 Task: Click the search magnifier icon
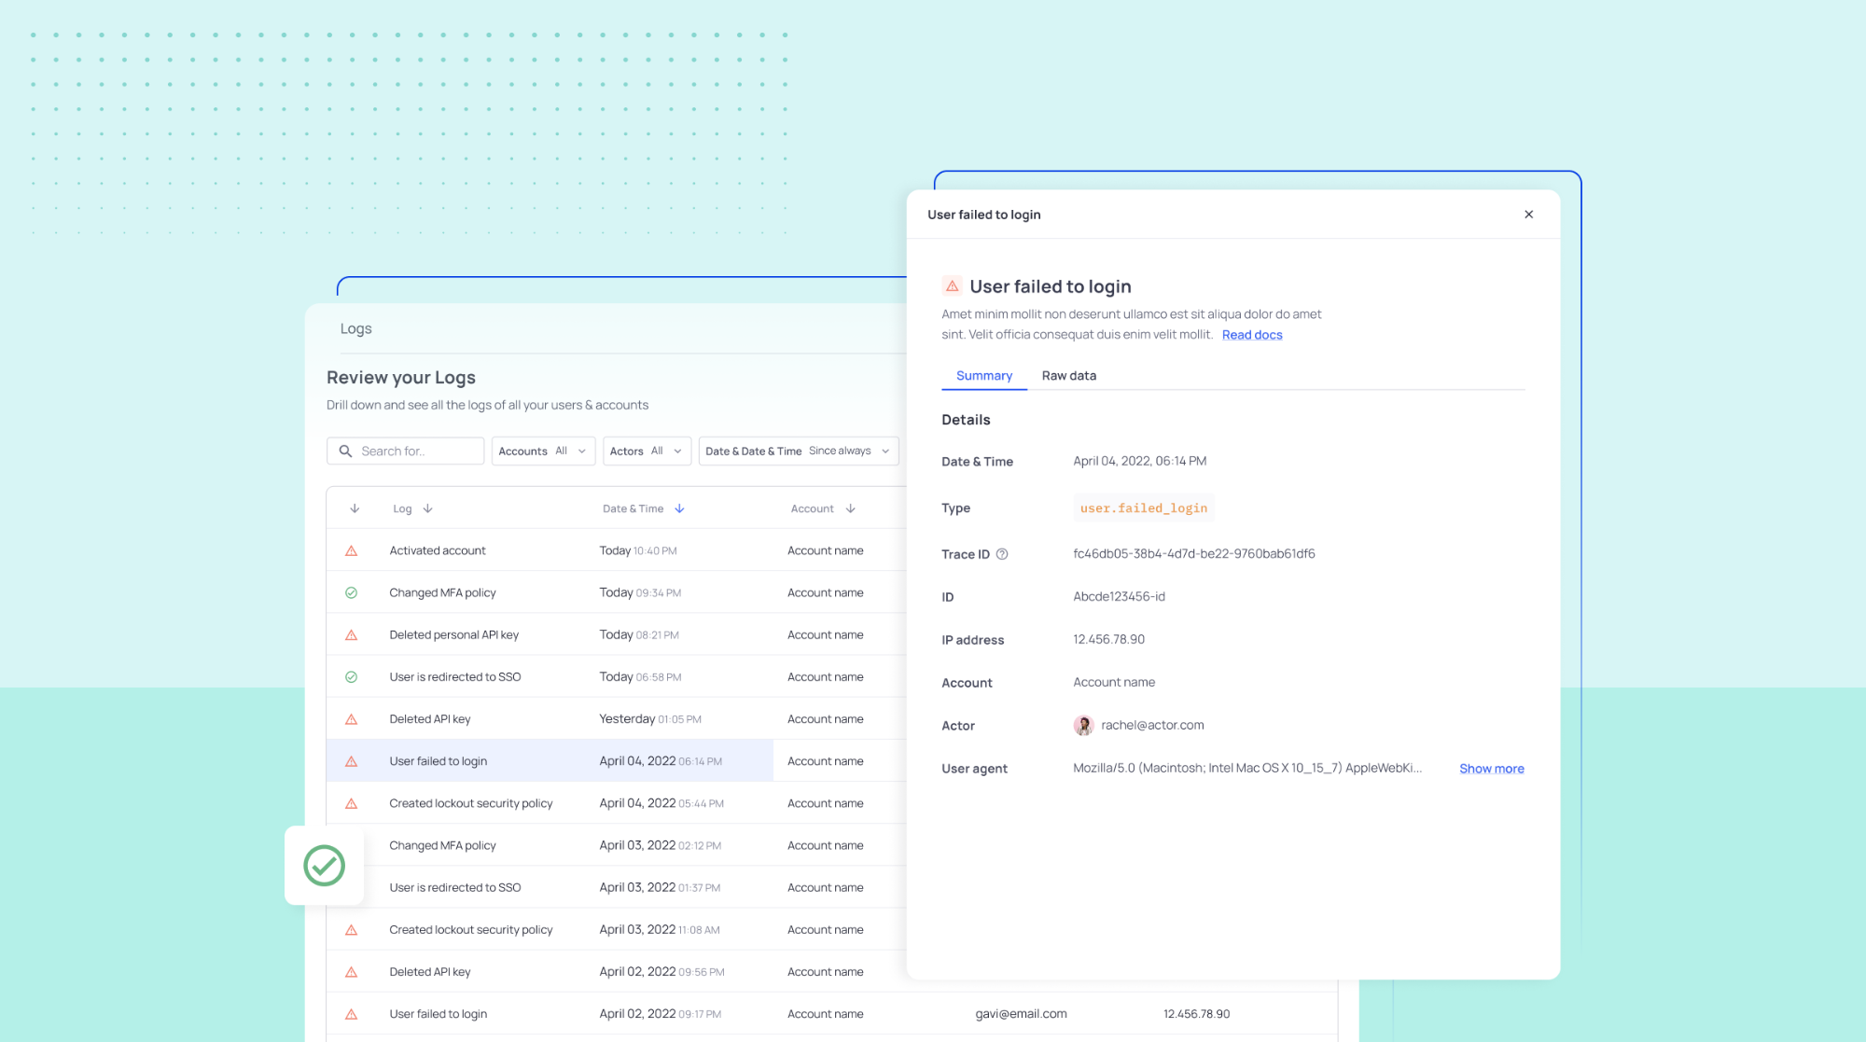coord(345,452)
